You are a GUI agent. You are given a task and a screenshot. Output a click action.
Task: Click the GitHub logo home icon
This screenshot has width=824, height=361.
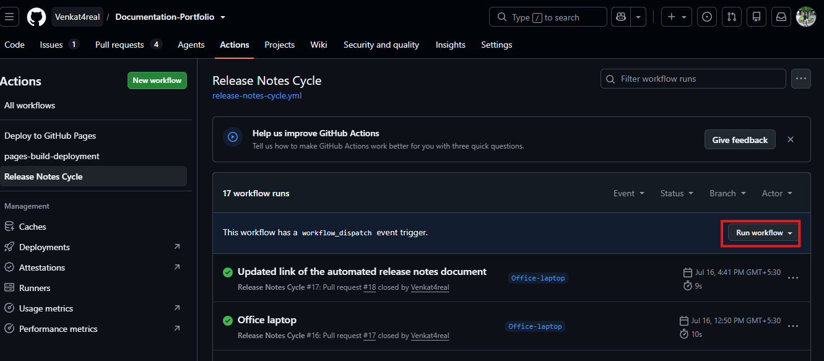tap(37, 17)
